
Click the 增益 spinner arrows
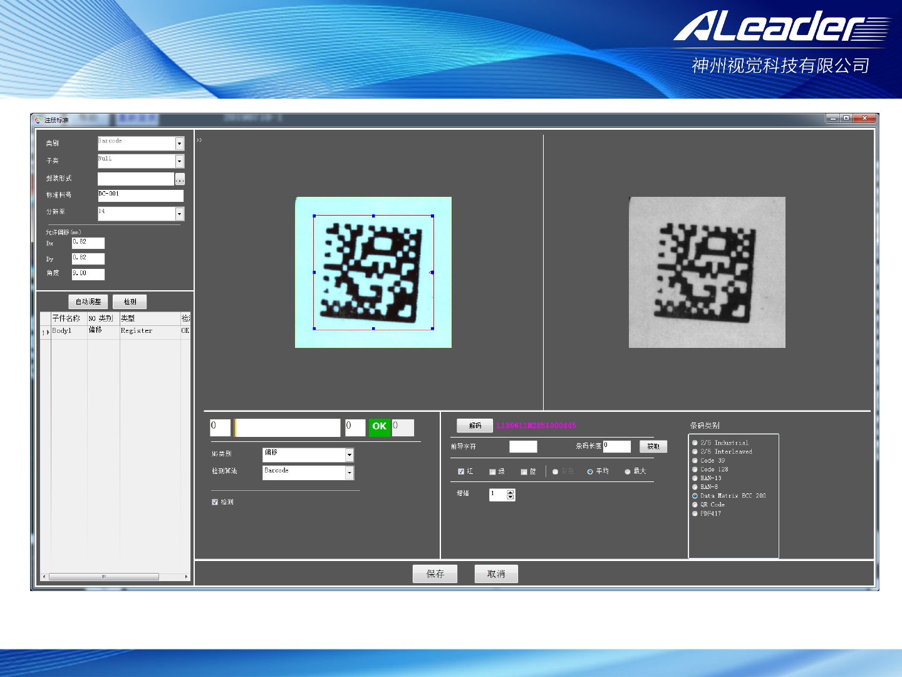pyautogui.click(x=511, y=495)
